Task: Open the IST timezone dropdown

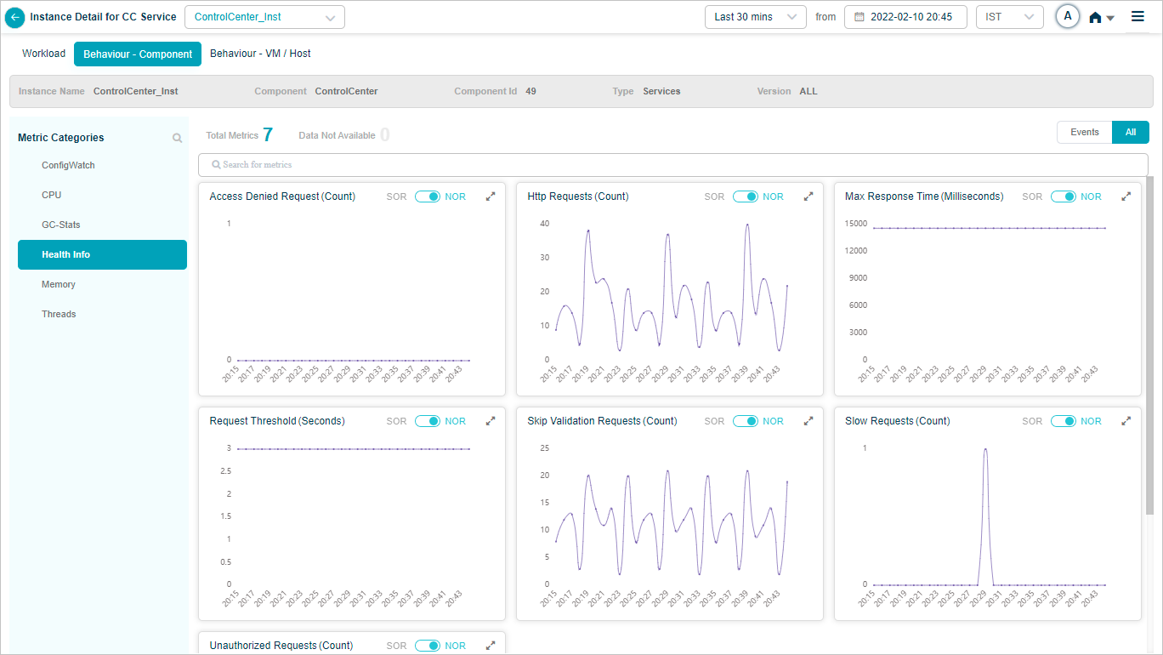Action: [x=1009, y=17]
